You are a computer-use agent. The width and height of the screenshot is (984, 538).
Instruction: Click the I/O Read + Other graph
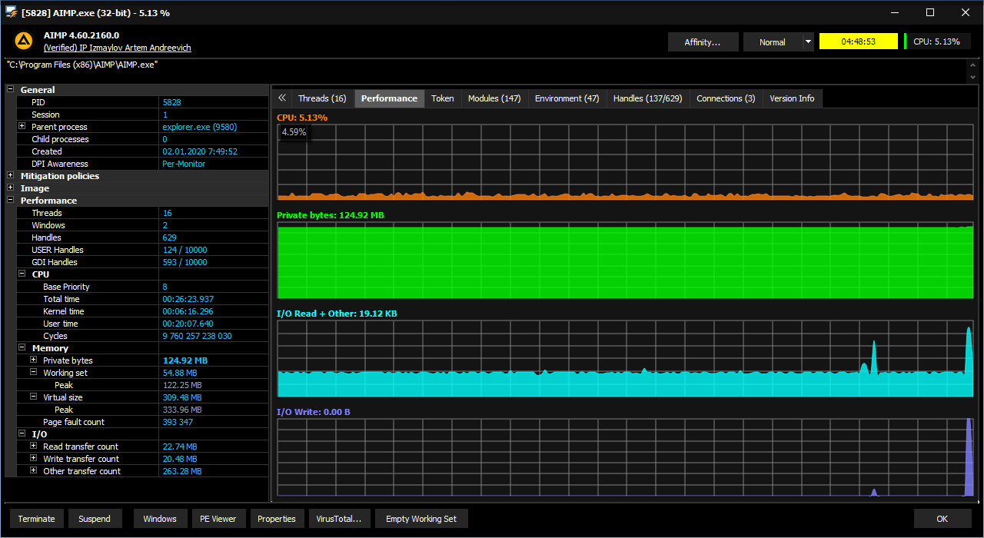625,358
